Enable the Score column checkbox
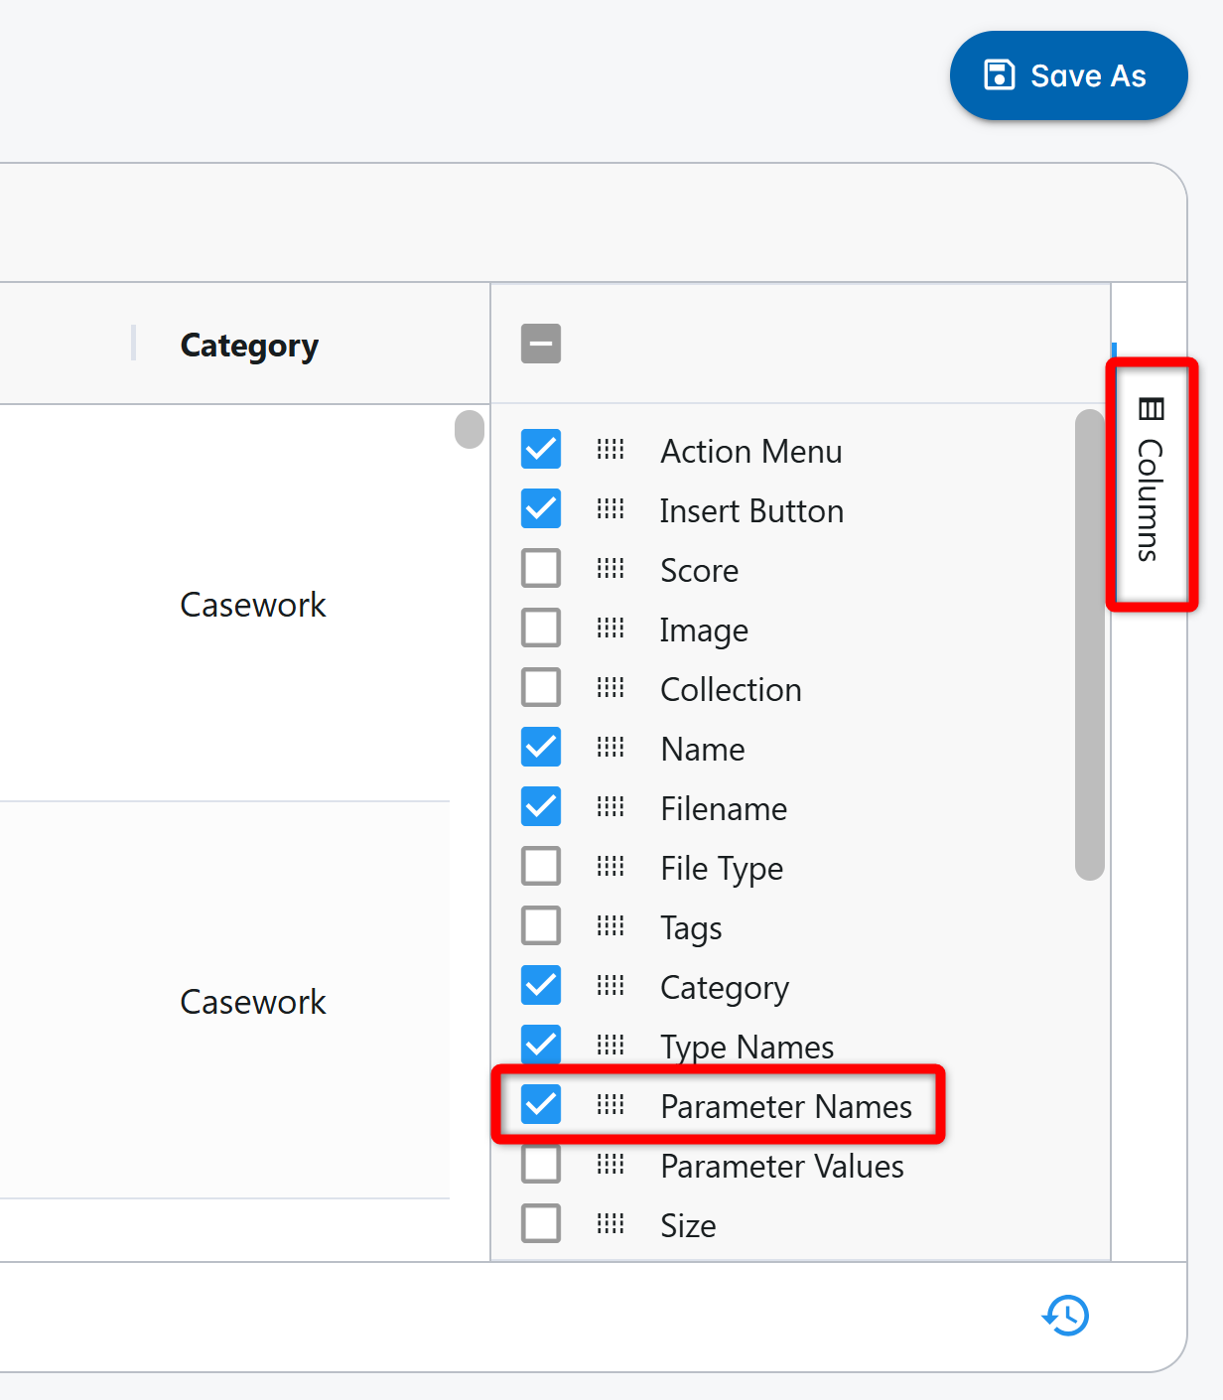The image size is (1223, 1400). coord(541,569)
